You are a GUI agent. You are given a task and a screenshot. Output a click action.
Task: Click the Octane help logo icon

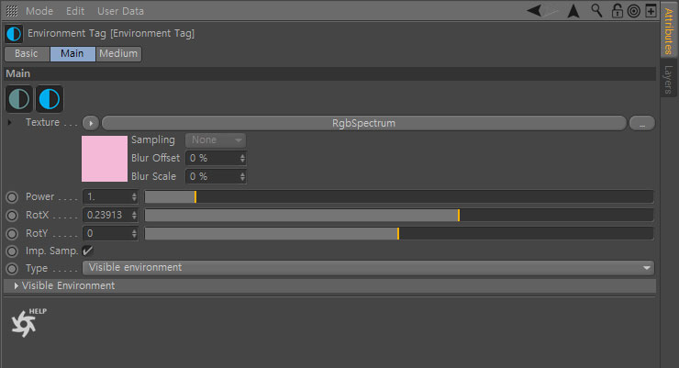(24, 323)
